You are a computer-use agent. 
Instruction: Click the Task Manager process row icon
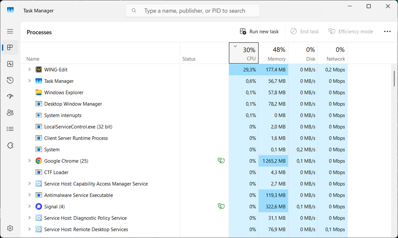pyautogui.click(x=39, y=81)
